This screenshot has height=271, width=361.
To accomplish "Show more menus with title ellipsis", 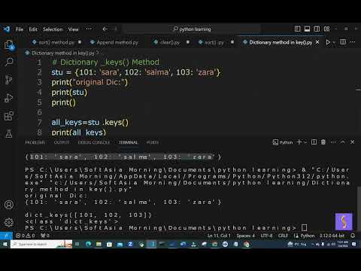I will pyautogui.click(x=89, y=29).
